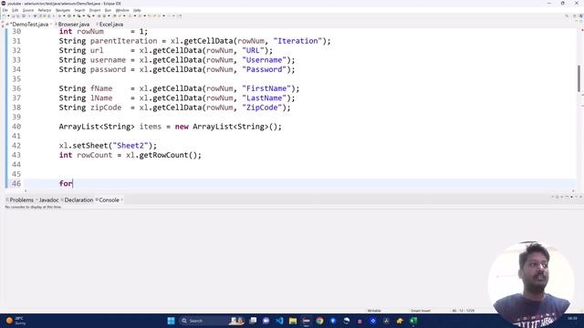This screenshot has width=584, height=328.
Task: Select the Console view tab
Action: 109,200
